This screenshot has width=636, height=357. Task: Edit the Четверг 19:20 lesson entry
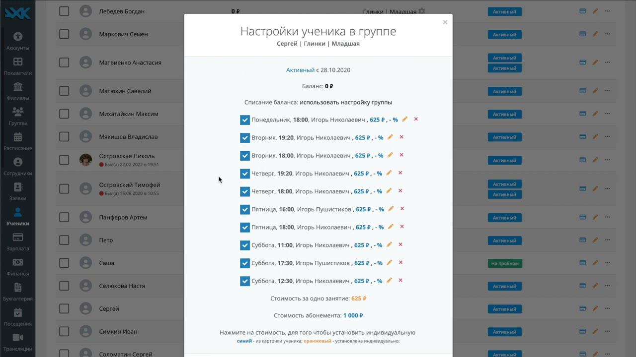389,173
